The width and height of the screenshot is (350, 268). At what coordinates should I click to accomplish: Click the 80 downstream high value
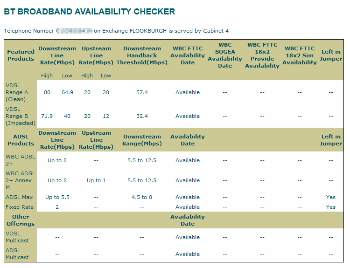[47, 92]
